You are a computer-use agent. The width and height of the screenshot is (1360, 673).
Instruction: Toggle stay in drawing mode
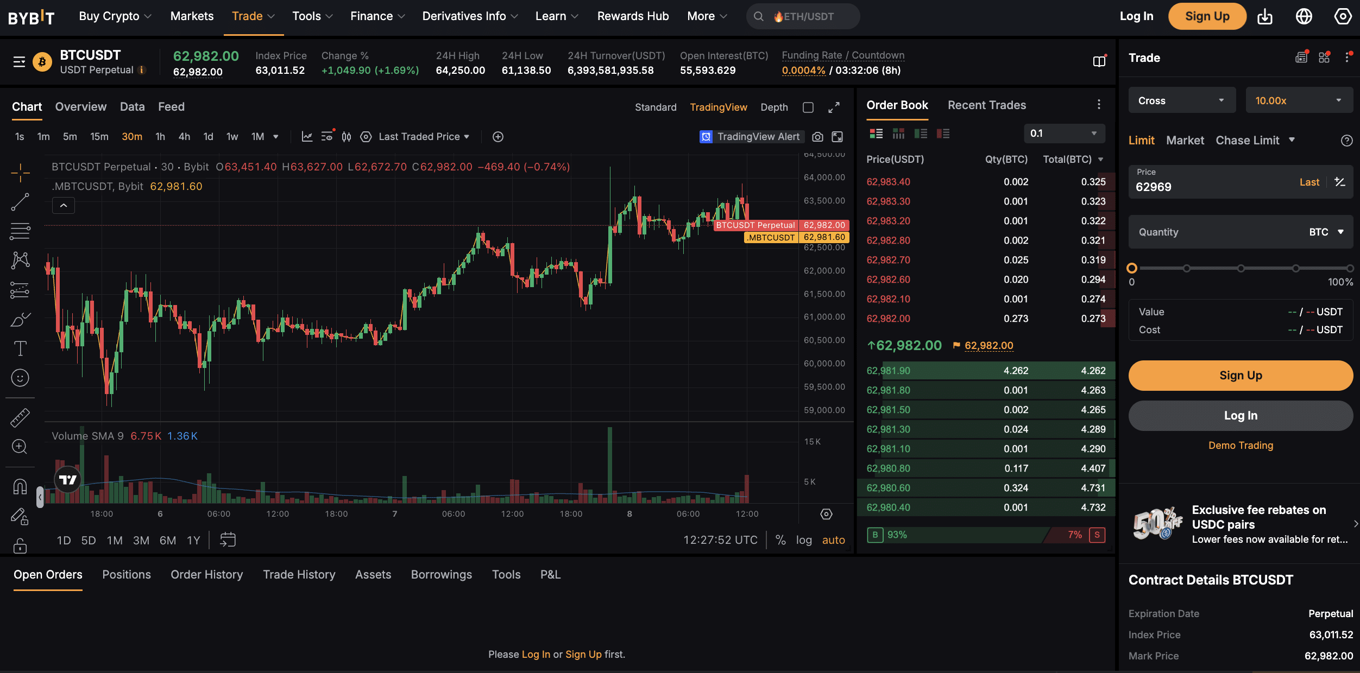[x=20, y=516]
